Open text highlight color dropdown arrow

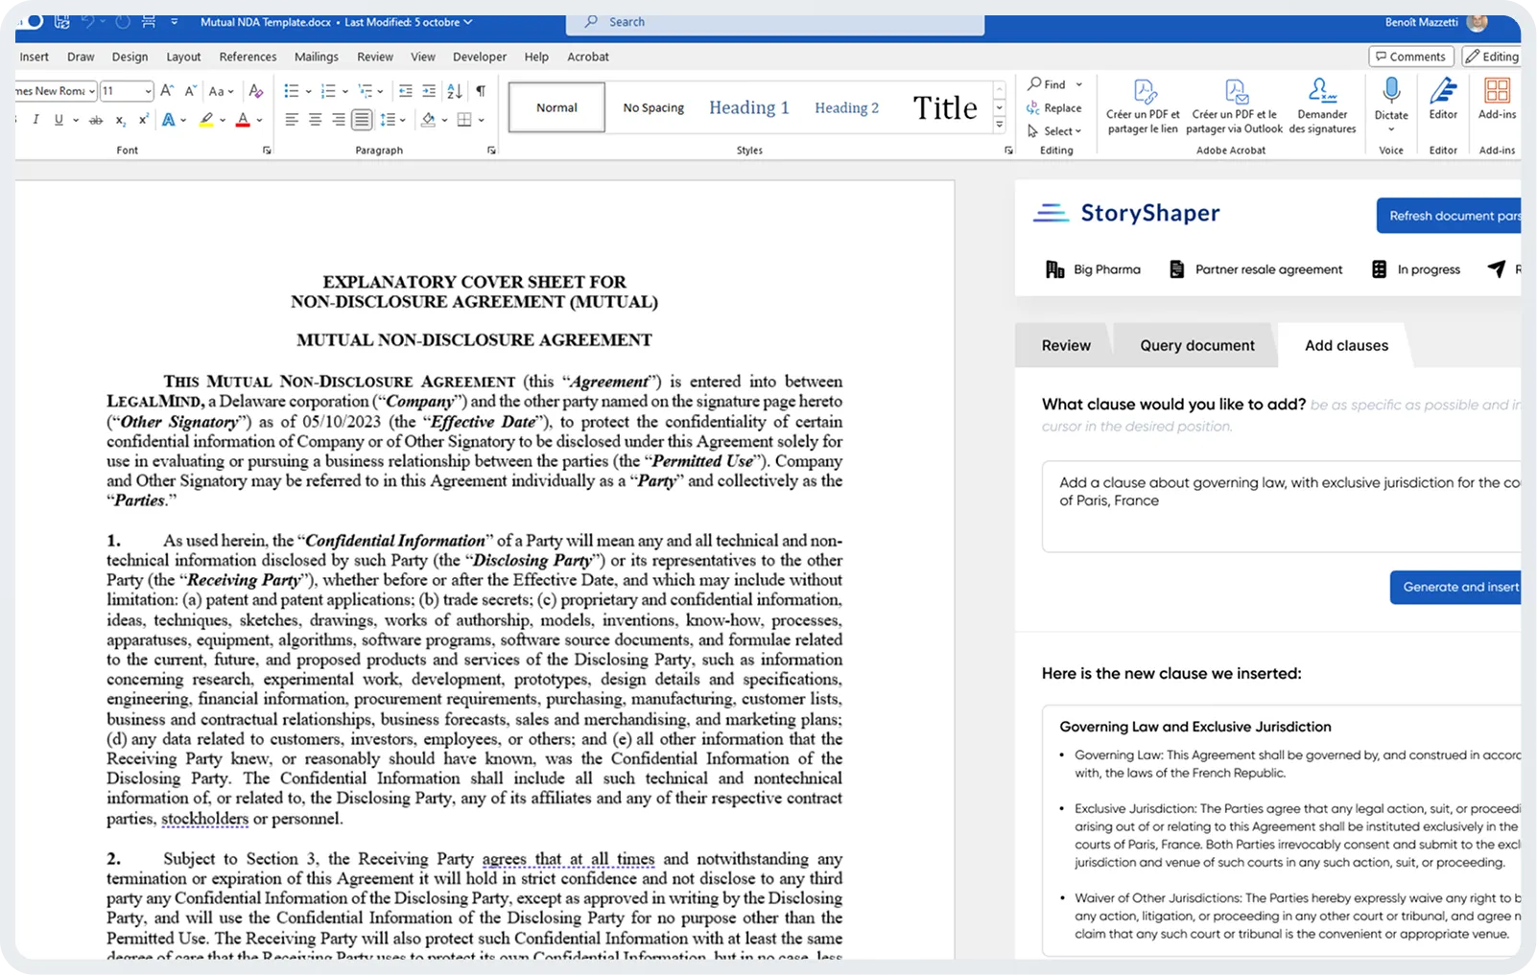[x=223, y=121]
